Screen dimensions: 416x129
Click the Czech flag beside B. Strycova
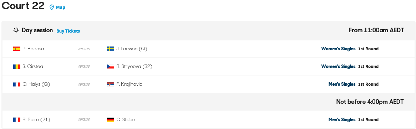111,67
